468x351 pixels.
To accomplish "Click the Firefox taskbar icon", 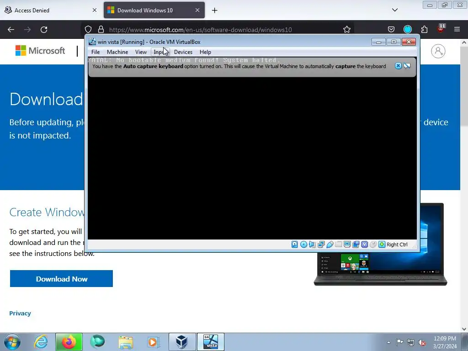I will pos(69,342).
